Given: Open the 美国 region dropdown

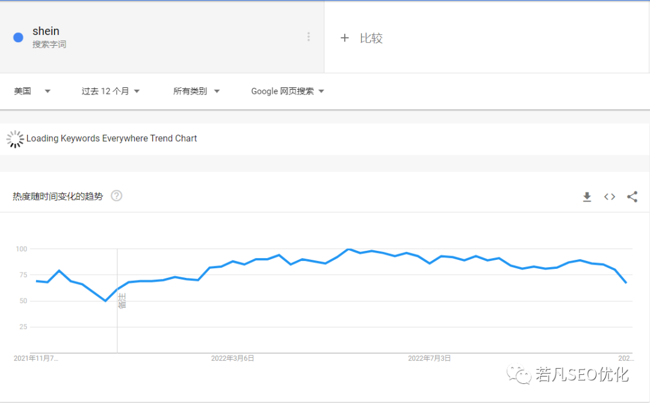Looking at the screenshot, I should 32,91.
